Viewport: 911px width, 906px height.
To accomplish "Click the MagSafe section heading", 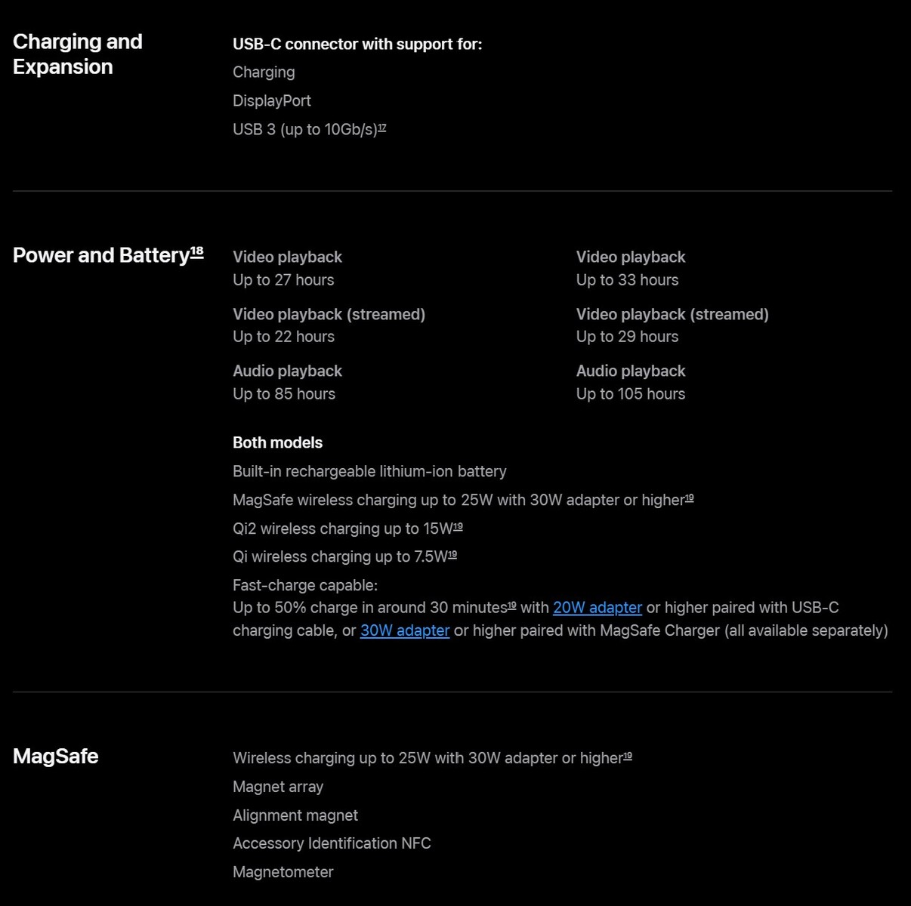I will click(x=55, y=756).
